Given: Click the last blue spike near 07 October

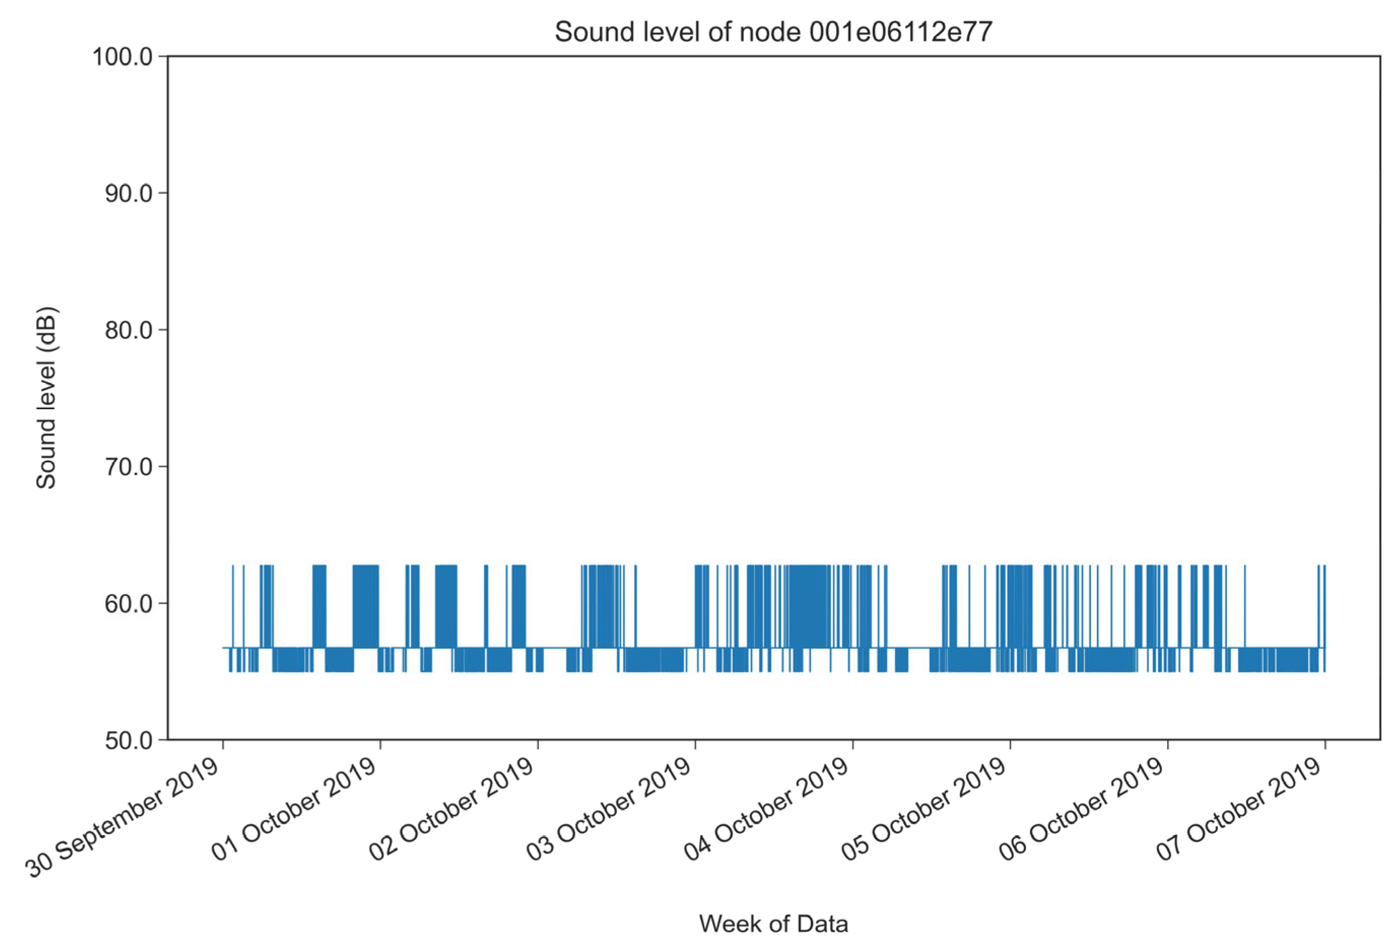Looking at the screenshot, I should tap(1324, 602).
